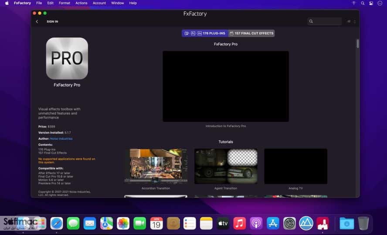This screenshot has height=235, width=387.
Task: Click the Agent Transition caption
Action: (226, 188)
